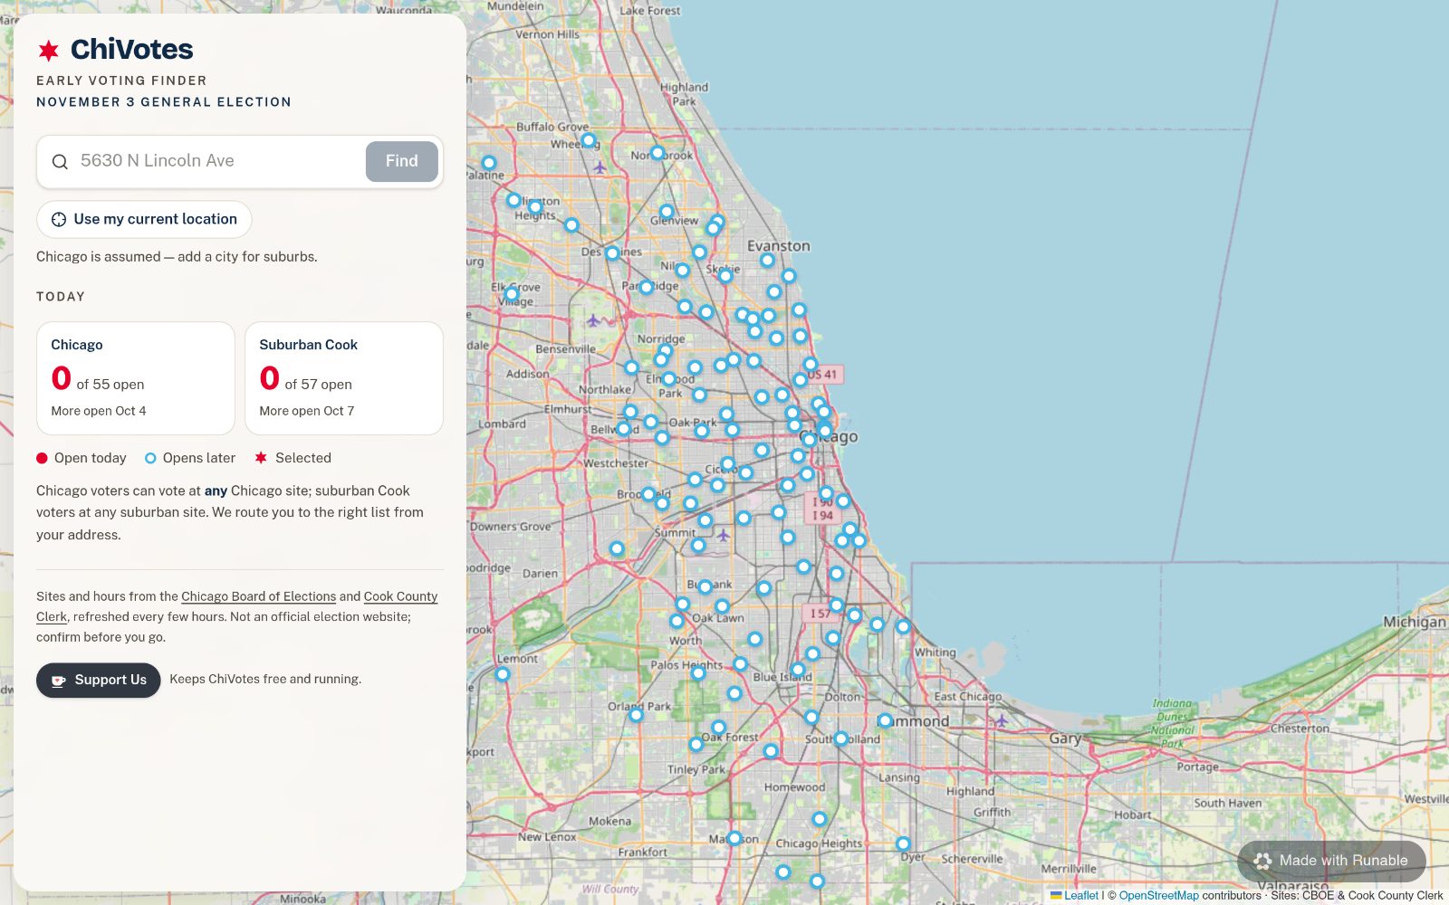Open Chicago Board of Elections link

click(x=258, y=596)
